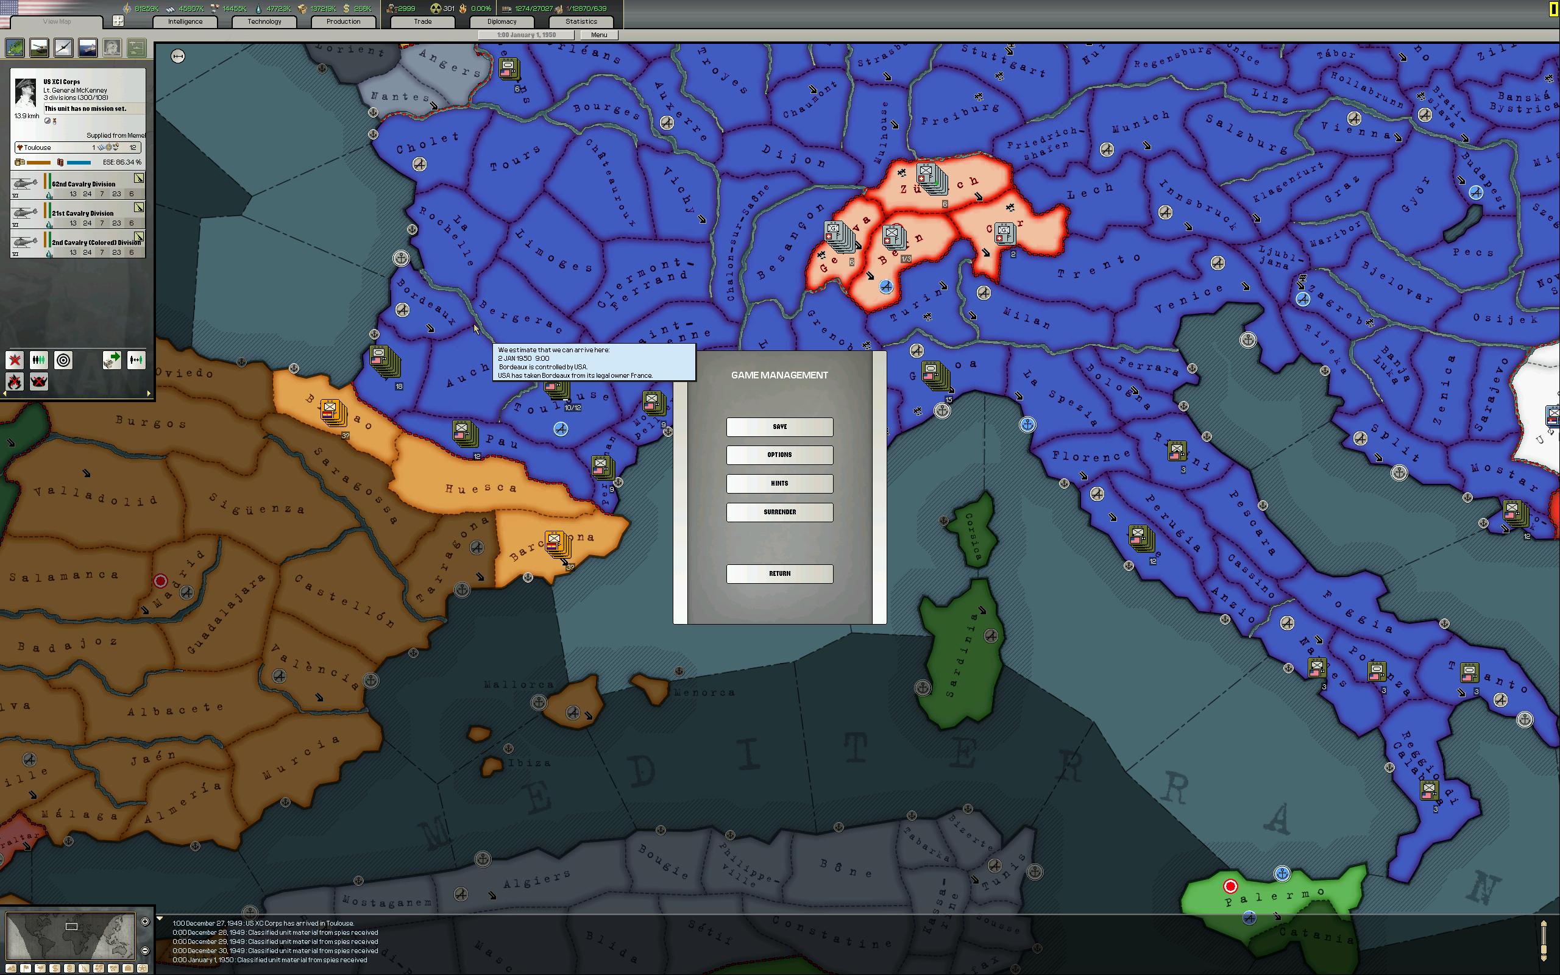The height and width of the screenshot is (975, 1560).
Task: Select the Bordeaux airbase icon on map
Action: click(402, 310)
